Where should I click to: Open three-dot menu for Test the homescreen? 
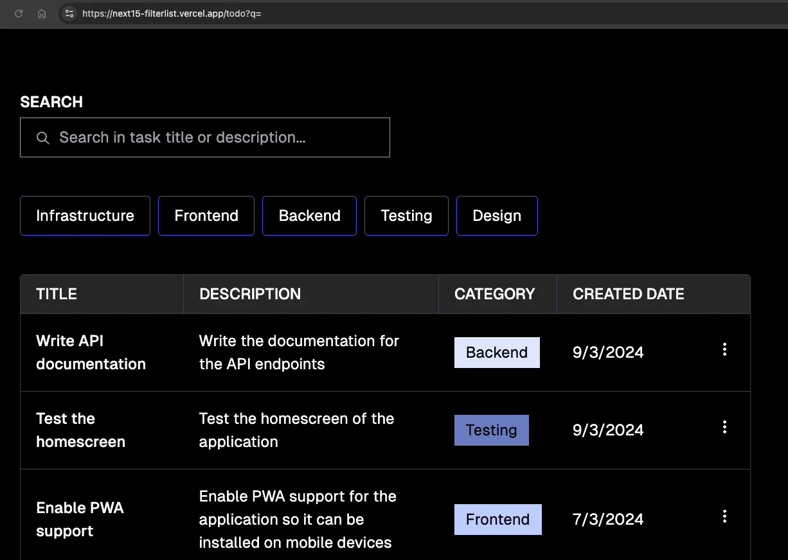724,427
